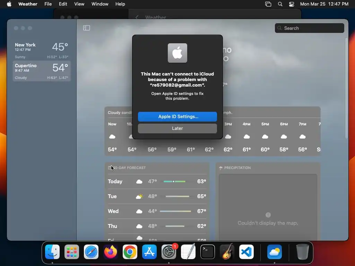Image resolution: width=355 pixels, height=266 pixels.
Task: Click the Apple logo in the dialog
Action: (177, 53)
